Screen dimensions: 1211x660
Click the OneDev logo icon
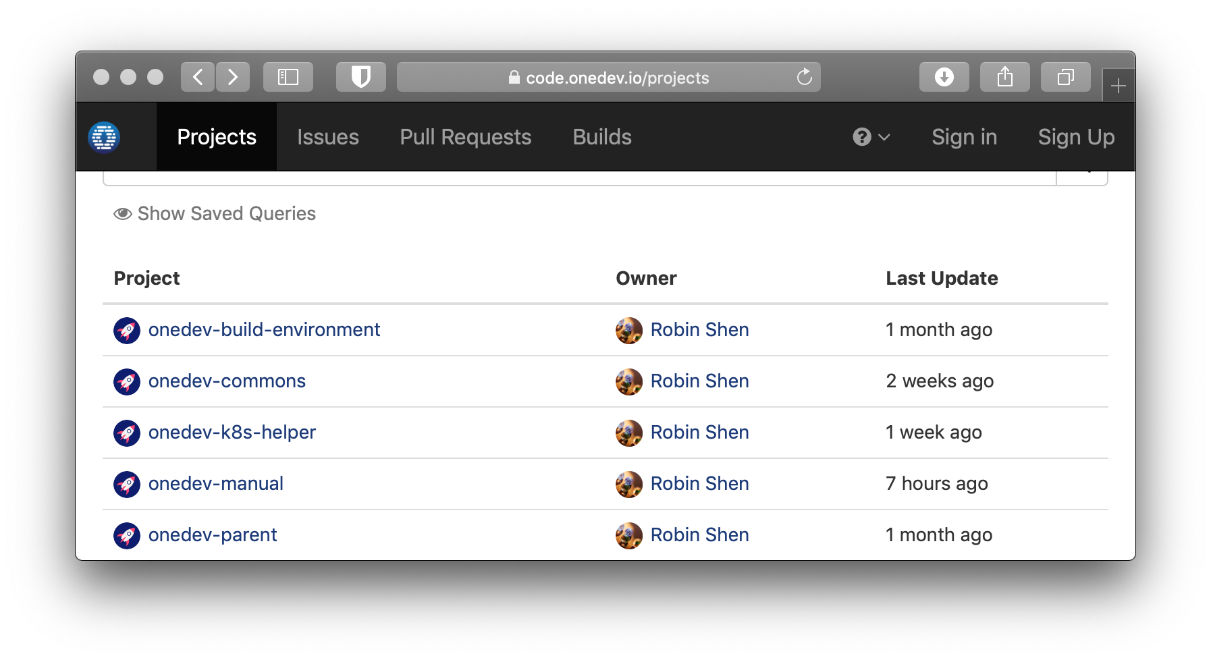coord(104,138)
